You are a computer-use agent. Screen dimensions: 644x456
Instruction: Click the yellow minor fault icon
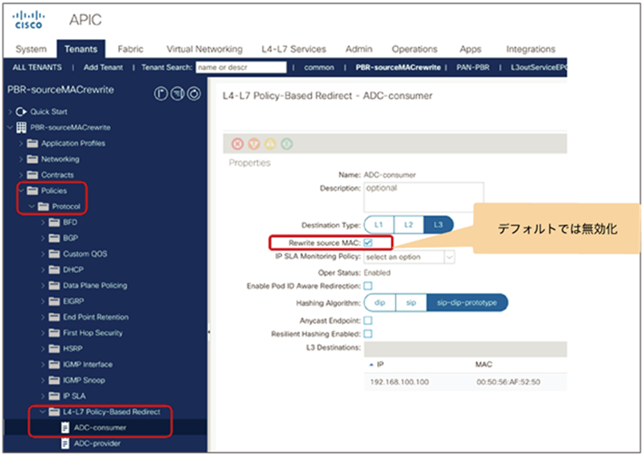[270, 144]
